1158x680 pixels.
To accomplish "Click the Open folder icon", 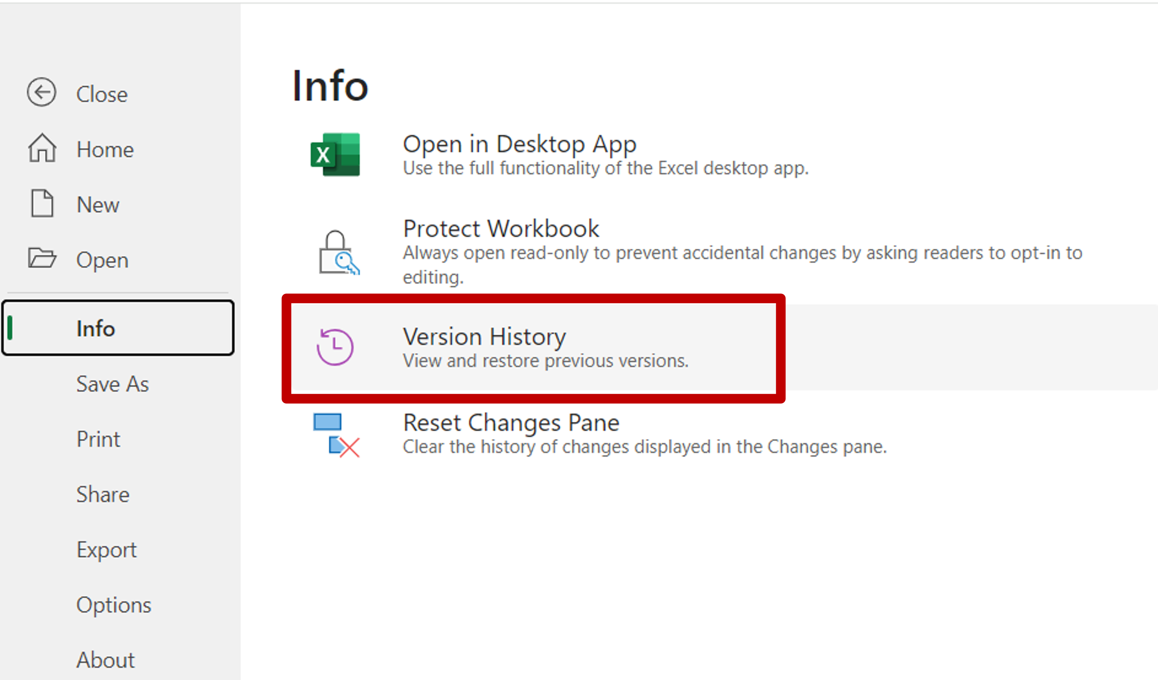I will 42,259.
